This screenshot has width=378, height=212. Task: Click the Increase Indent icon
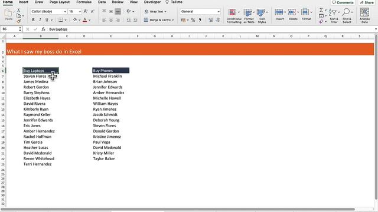135,19
